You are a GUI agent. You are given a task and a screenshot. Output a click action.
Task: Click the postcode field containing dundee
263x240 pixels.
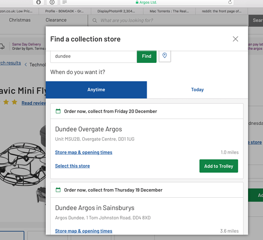93,56
